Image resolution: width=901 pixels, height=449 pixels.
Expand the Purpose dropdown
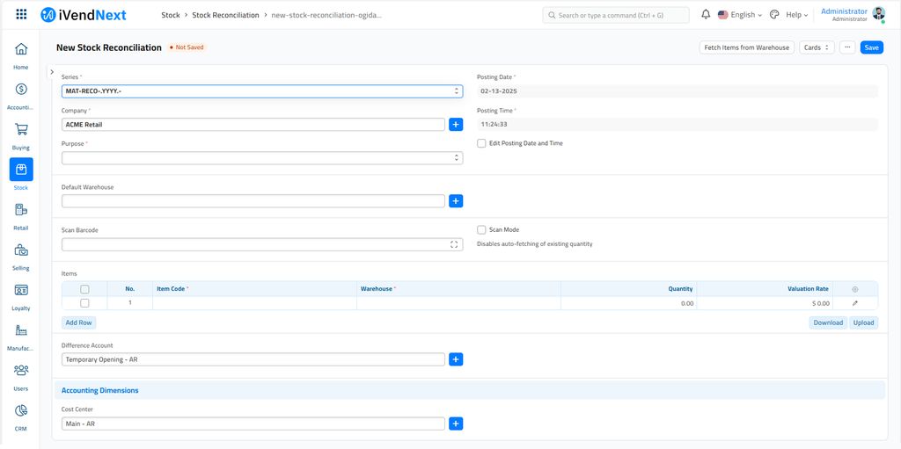261,158
